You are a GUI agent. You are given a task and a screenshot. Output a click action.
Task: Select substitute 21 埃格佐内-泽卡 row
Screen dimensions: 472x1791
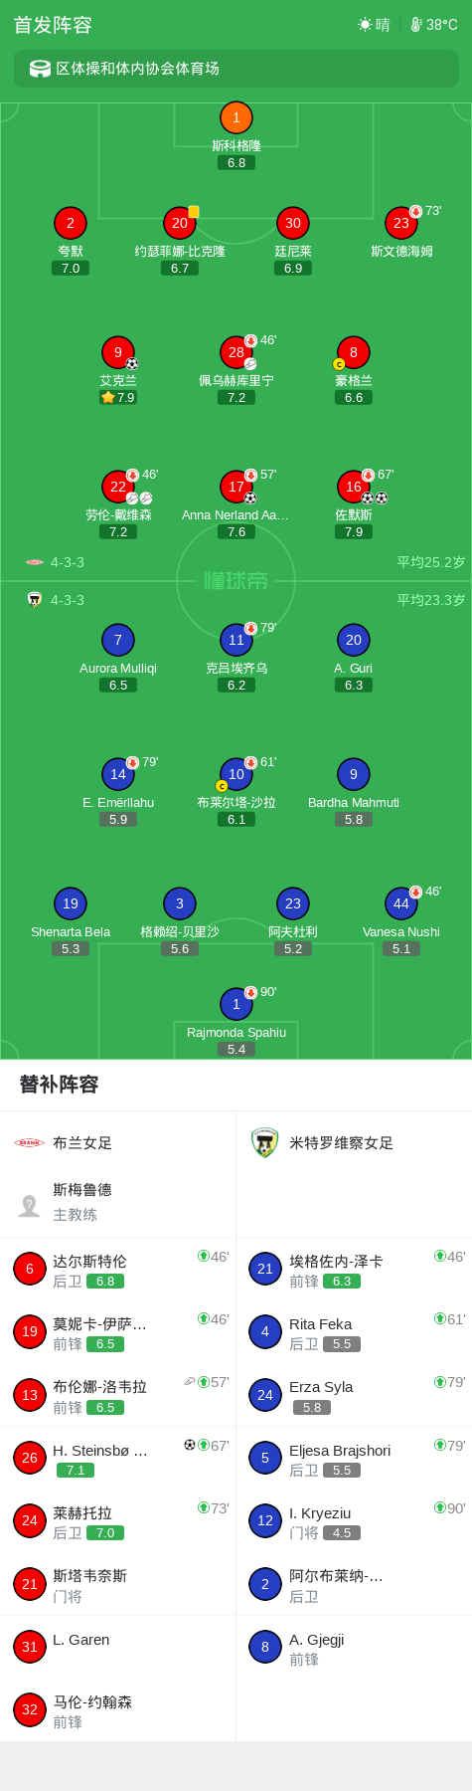[x=354, y=1269]
